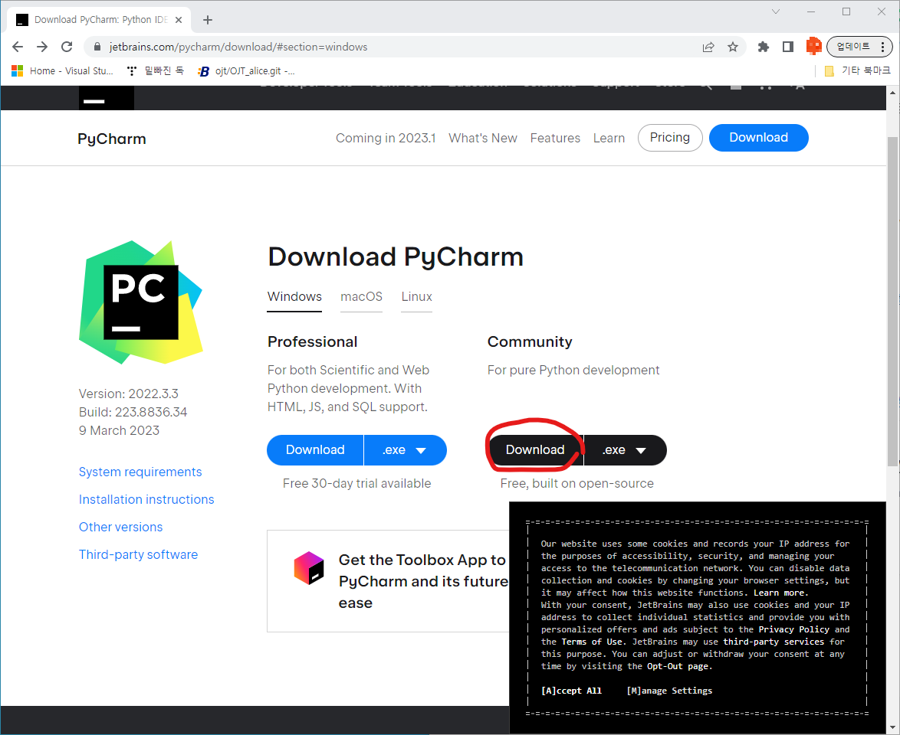Click the PyCharm product title
This screenshot has height=735, width=900.
pos(112,139)
